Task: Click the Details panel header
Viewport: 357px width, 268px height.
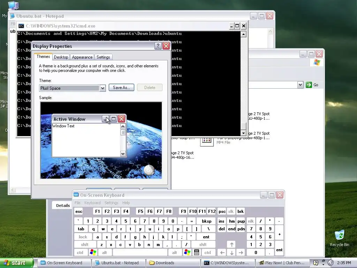Action: coord(63,205)
